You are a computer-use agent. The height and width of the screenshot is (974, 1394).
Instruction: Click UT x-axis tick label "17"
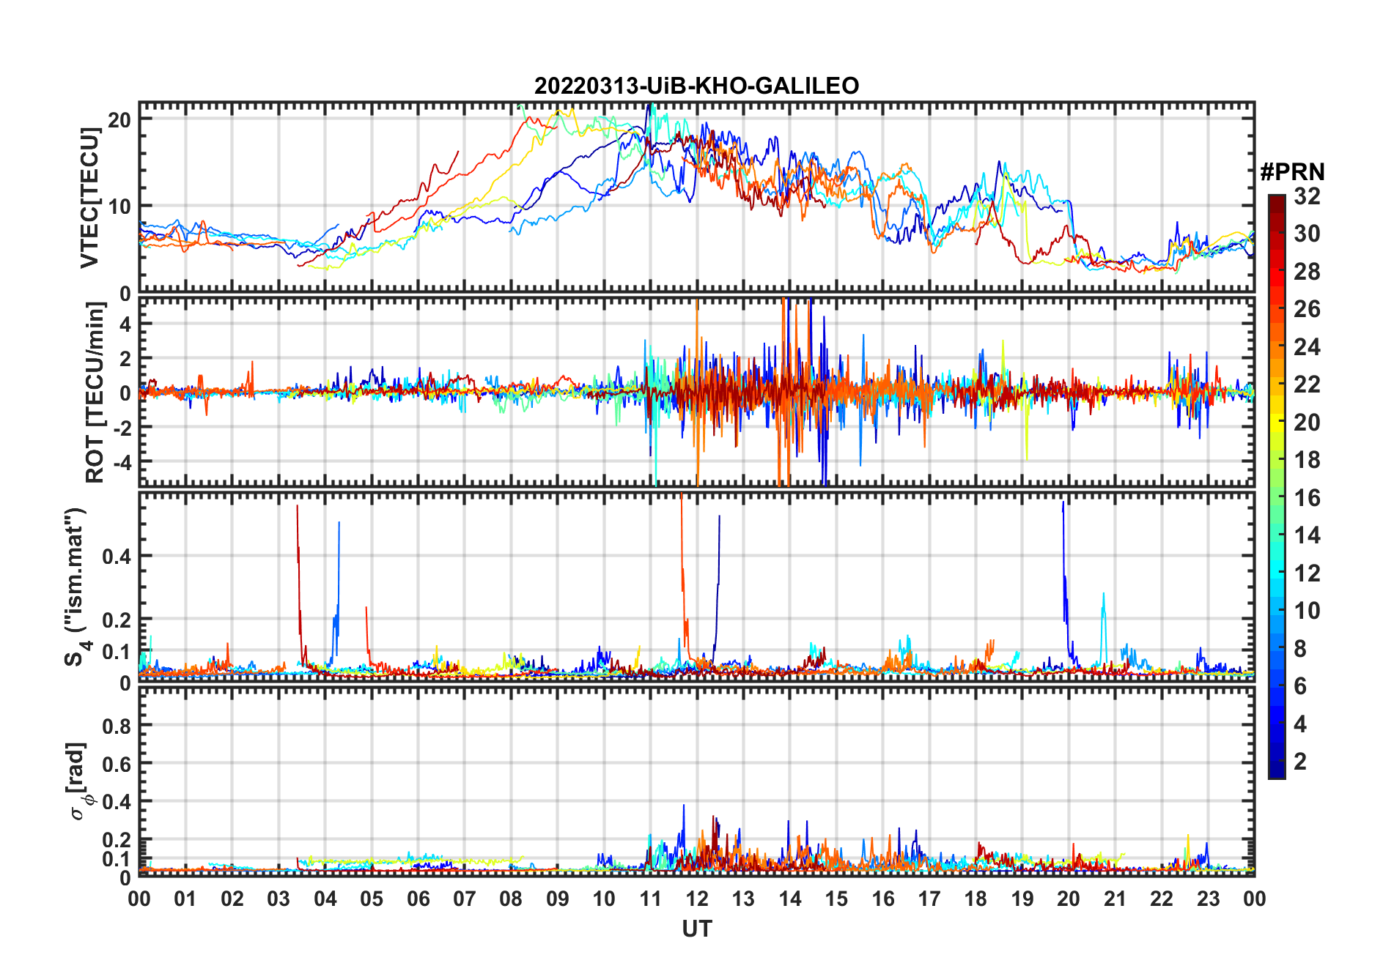(x=929, y=899)
